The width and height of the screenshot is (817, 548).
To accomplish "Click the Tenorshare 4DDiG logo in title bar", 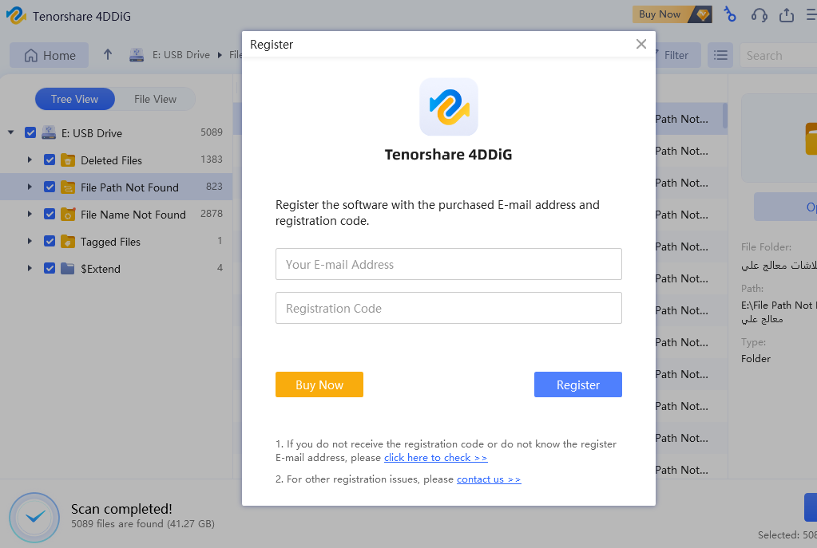I will [x=16, y=16].
